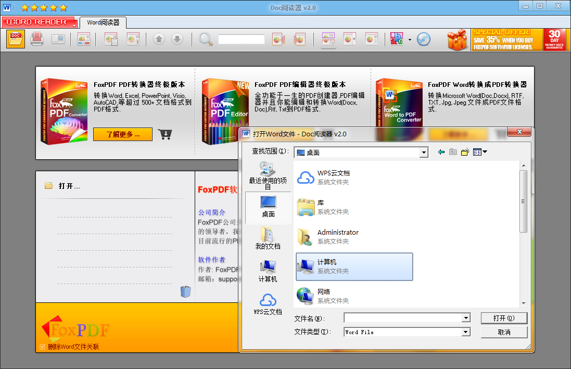Viewport: 571px width, 369px height.
Task: Click the fit-width page toolbar icon
Action: point(350,39)
